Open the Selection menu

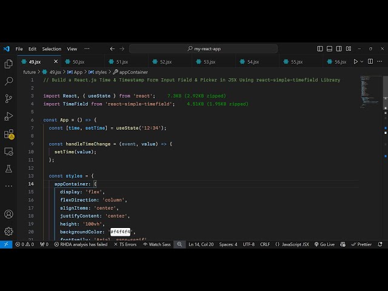pos(52,48)
